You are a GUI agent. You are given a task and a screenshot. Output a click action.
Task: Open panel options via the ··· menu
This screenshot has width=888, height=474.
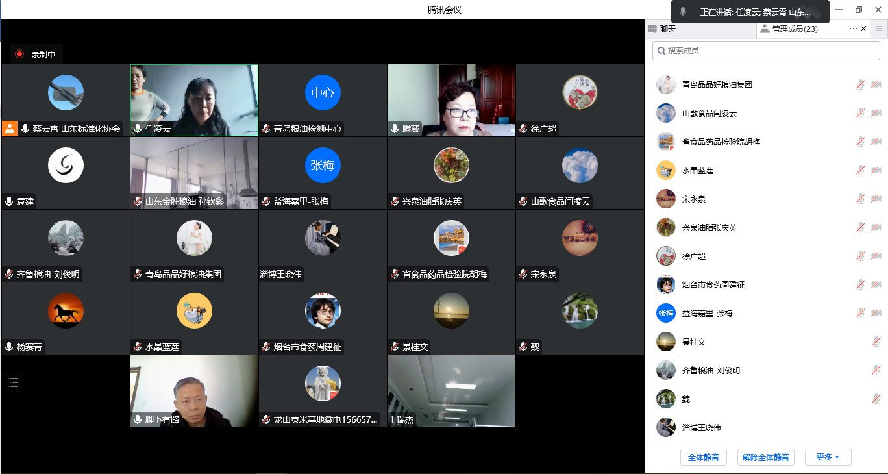coord(855,29)
